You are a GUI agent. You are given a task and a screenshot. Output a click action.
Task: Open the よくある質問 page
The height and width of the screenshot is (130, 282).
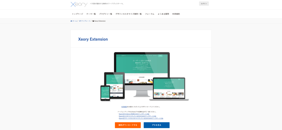coord(163,14)
